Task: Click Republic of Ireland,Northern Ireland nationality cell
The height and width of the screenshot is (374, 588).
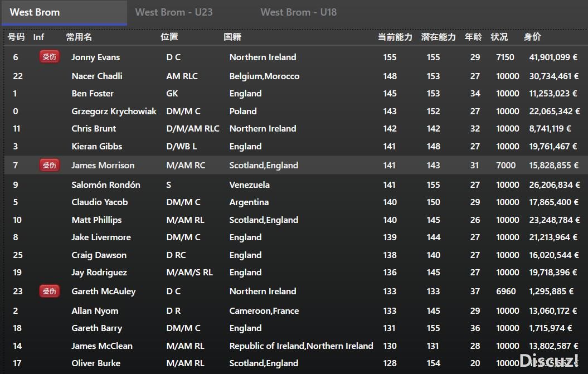Action: coord(301,346)
